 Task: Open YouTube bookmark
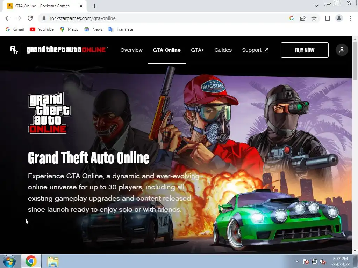(42, 29)
